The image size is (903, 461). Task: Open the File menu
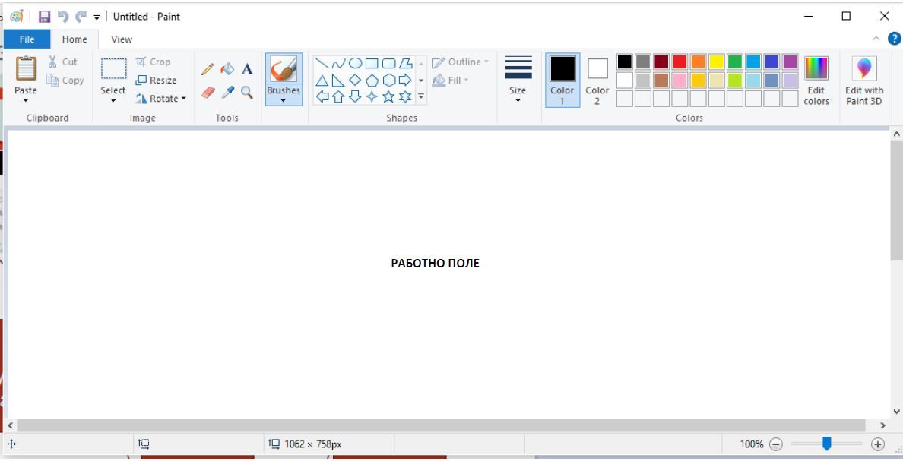point(27,39)
